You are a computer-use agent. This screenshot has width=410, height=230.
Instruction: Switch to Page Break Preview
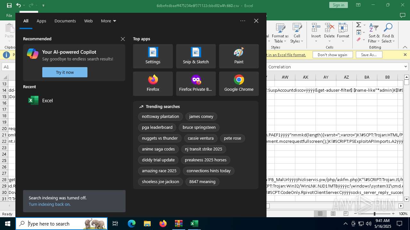pyautogui.click(x=346, y=214)
